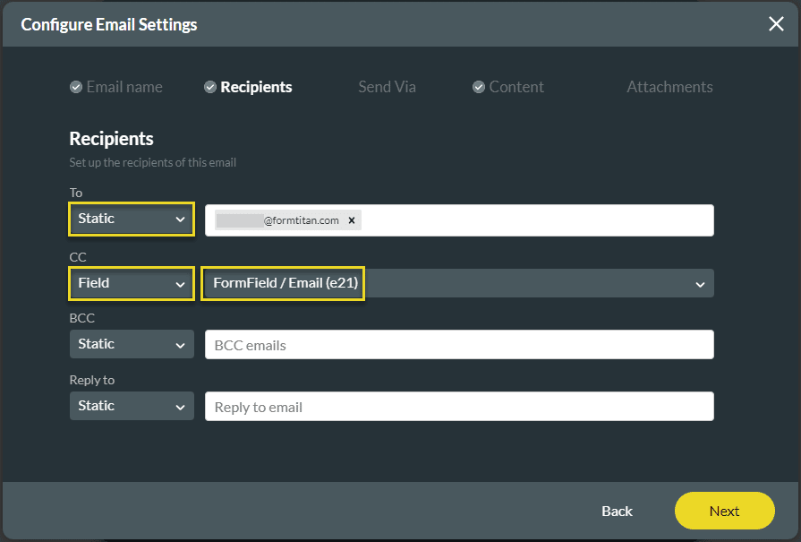Open the BCC type dropdown

132,344
